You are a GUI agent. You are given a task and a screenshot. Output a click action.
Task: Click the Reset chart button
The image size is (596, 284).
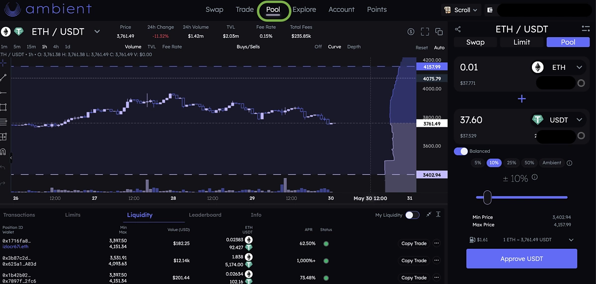click(422, 48)
